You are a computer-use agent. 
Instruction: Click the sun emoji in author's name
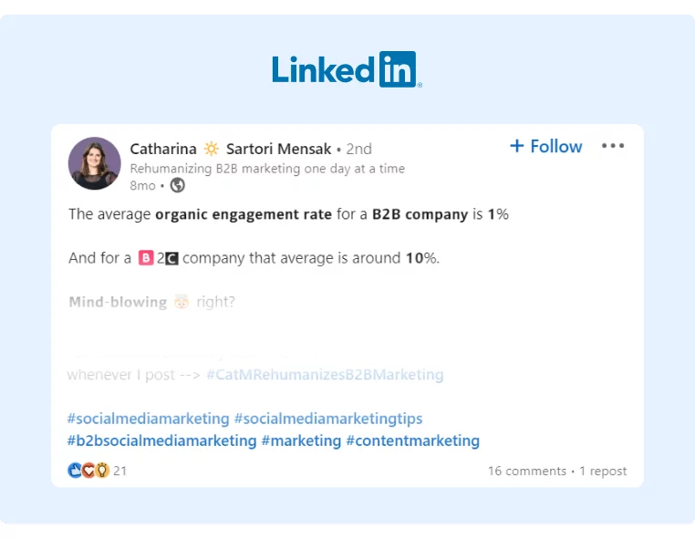pyautogui.click(x=212, y=149)
